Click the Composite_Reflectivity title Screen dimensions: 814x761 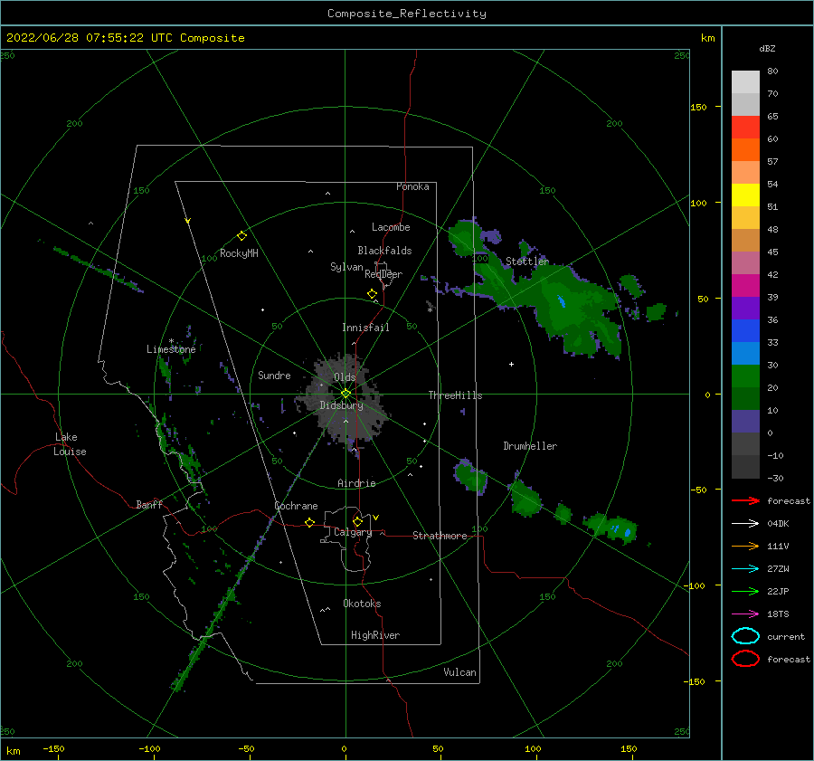407,14
